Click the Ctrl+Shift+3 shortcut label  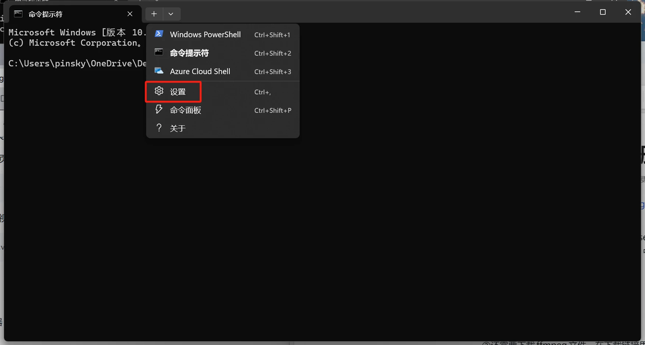[x=273, y=71]
